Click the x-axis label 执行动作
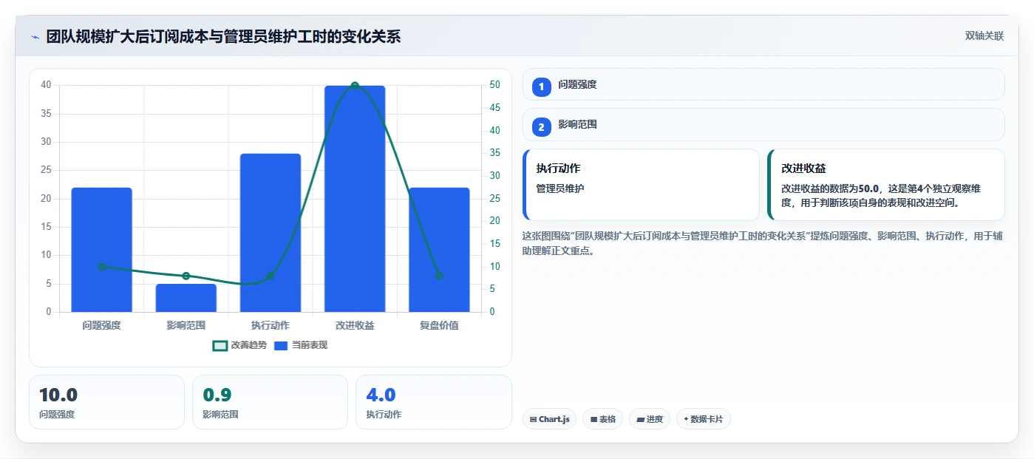Image resolution: width=1034 pixels, height=459 pixels. coord(270,325)
